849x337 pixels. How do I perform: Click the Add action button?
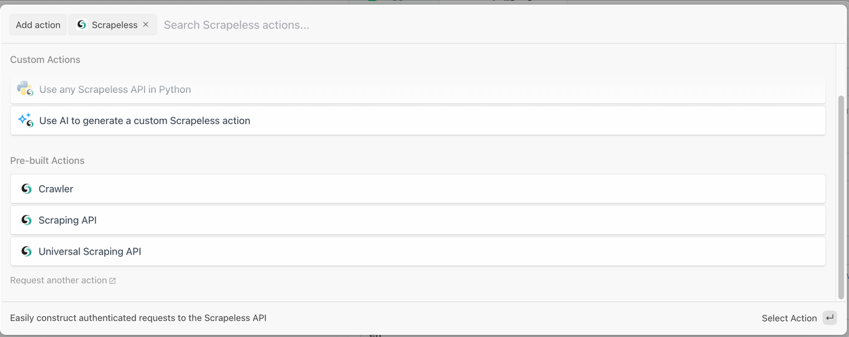[38, 25]
